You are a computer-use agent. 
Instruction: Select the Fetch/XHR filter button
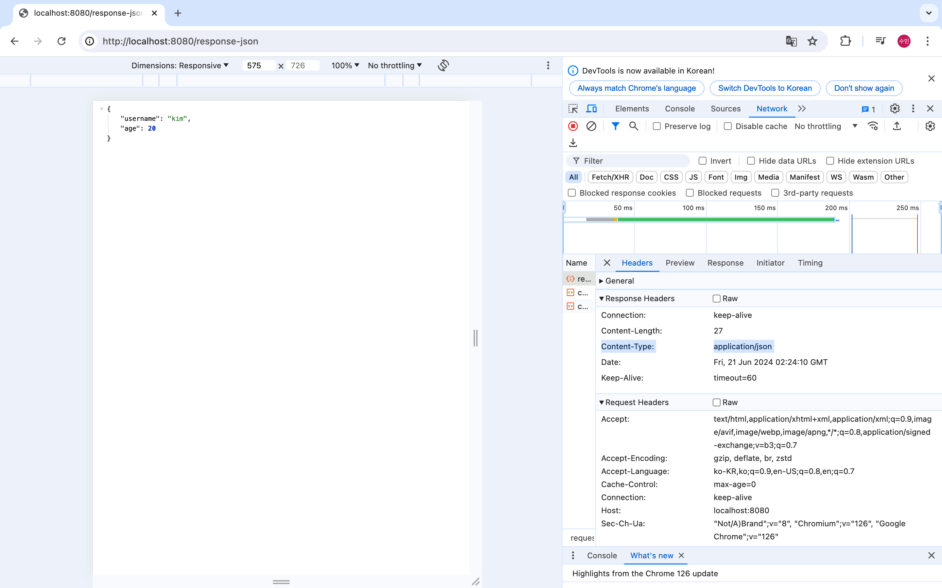pos(610,177)
